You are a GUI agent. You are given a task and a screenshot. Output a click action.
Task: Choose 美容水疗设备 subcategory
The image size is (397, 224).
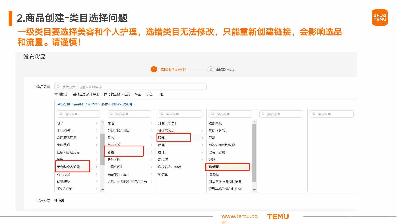click(x=117, y=174)
